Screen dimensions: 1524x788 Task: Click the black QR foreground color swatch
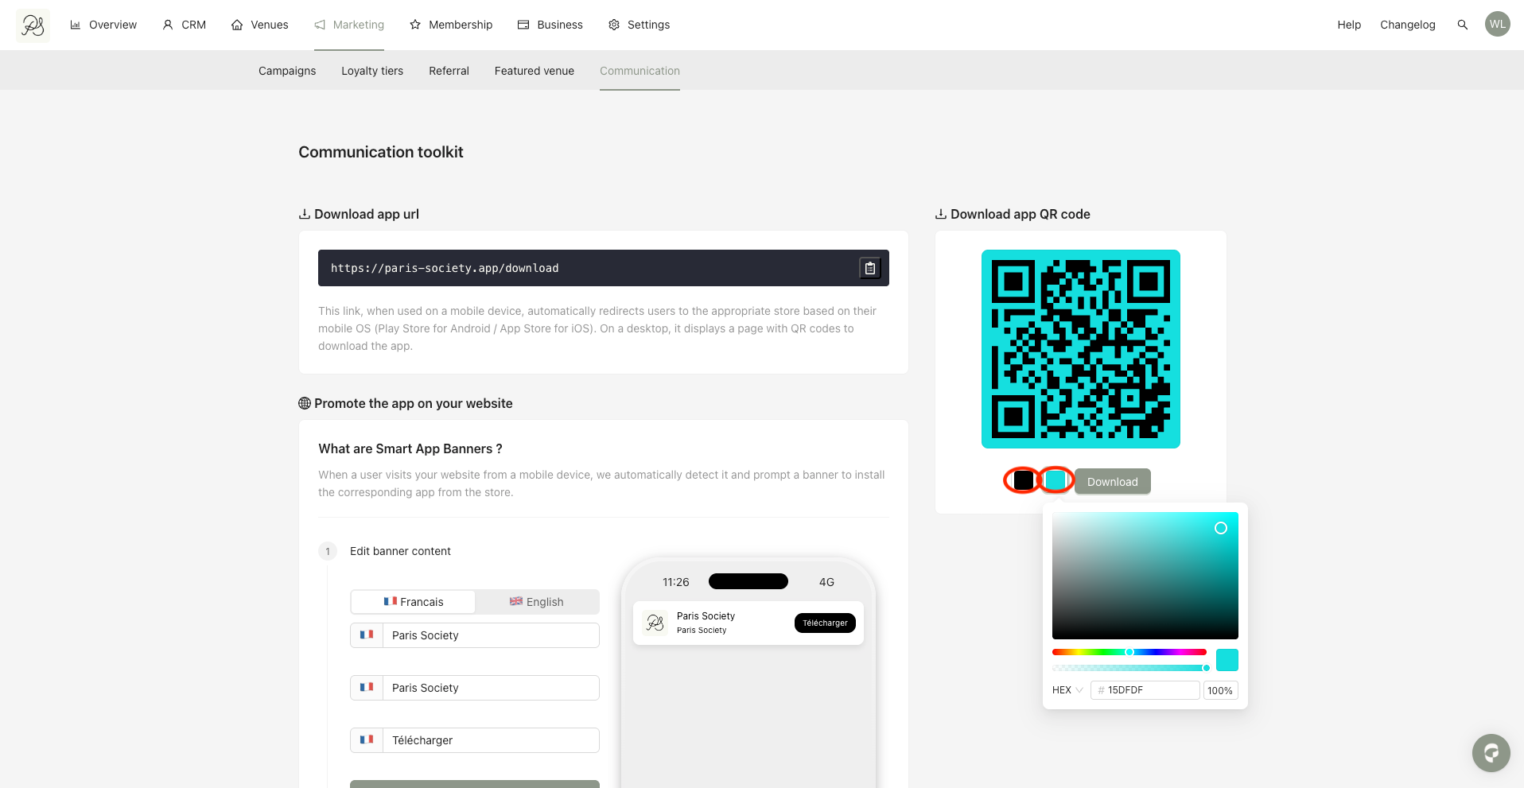(1024, 480)
